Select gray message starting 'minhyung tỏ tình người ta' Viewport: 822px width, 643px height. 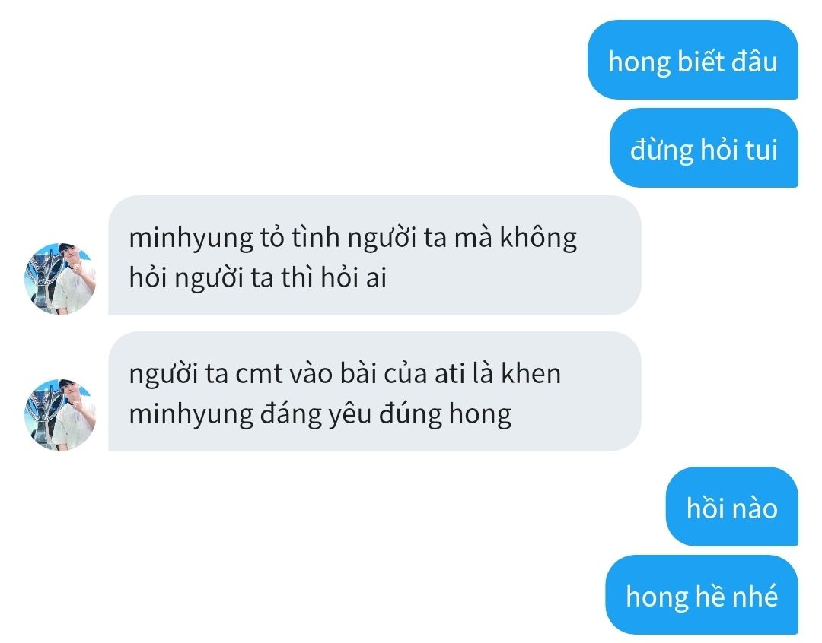point(374,255)
